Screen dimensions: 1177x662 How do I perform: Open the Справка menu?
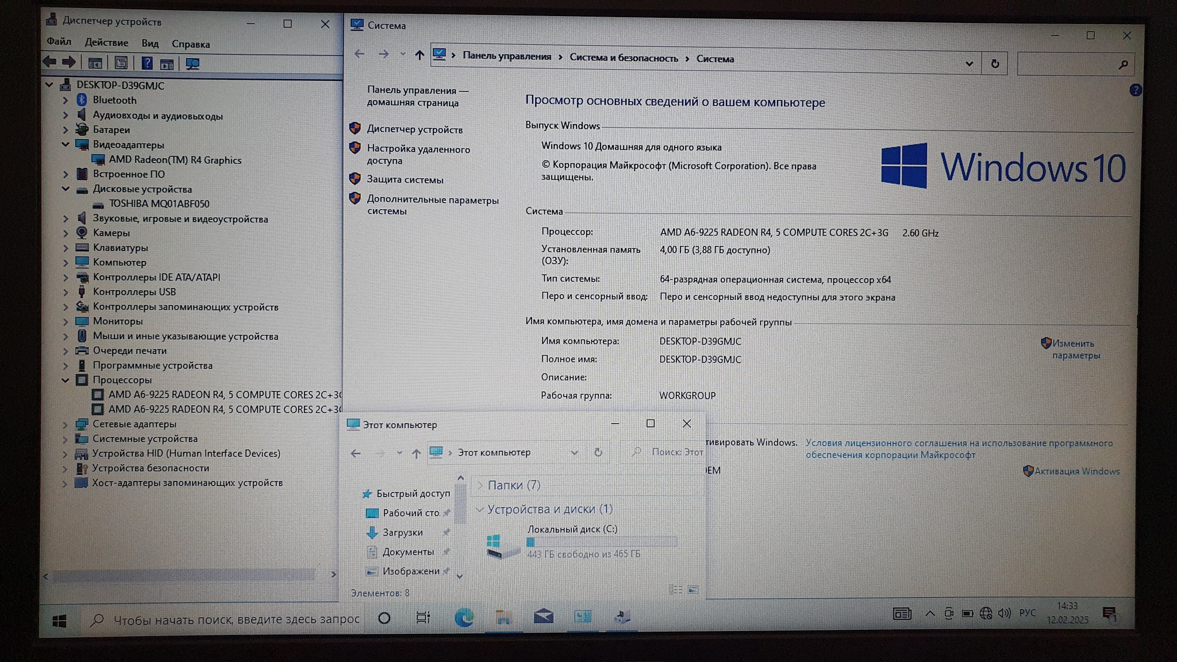pyautogui.click(x=190, y=44)
